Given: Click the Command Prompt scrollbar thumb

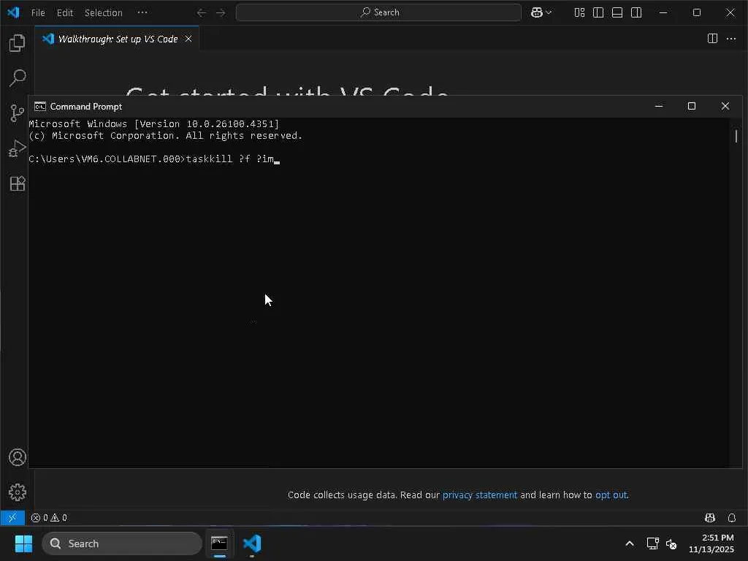Looking at the screenshot, I should (736, 136).
